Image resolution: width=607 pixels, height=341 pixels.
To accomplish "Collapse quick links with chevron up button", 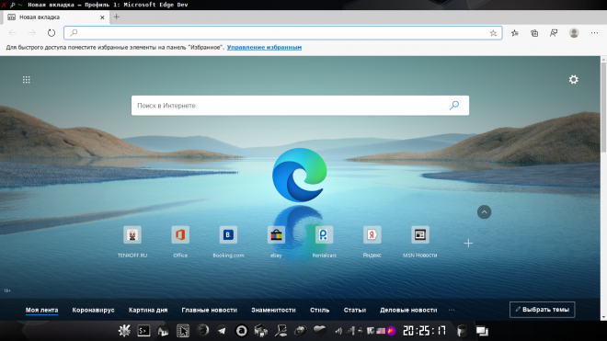I will (x=484, y=212).
